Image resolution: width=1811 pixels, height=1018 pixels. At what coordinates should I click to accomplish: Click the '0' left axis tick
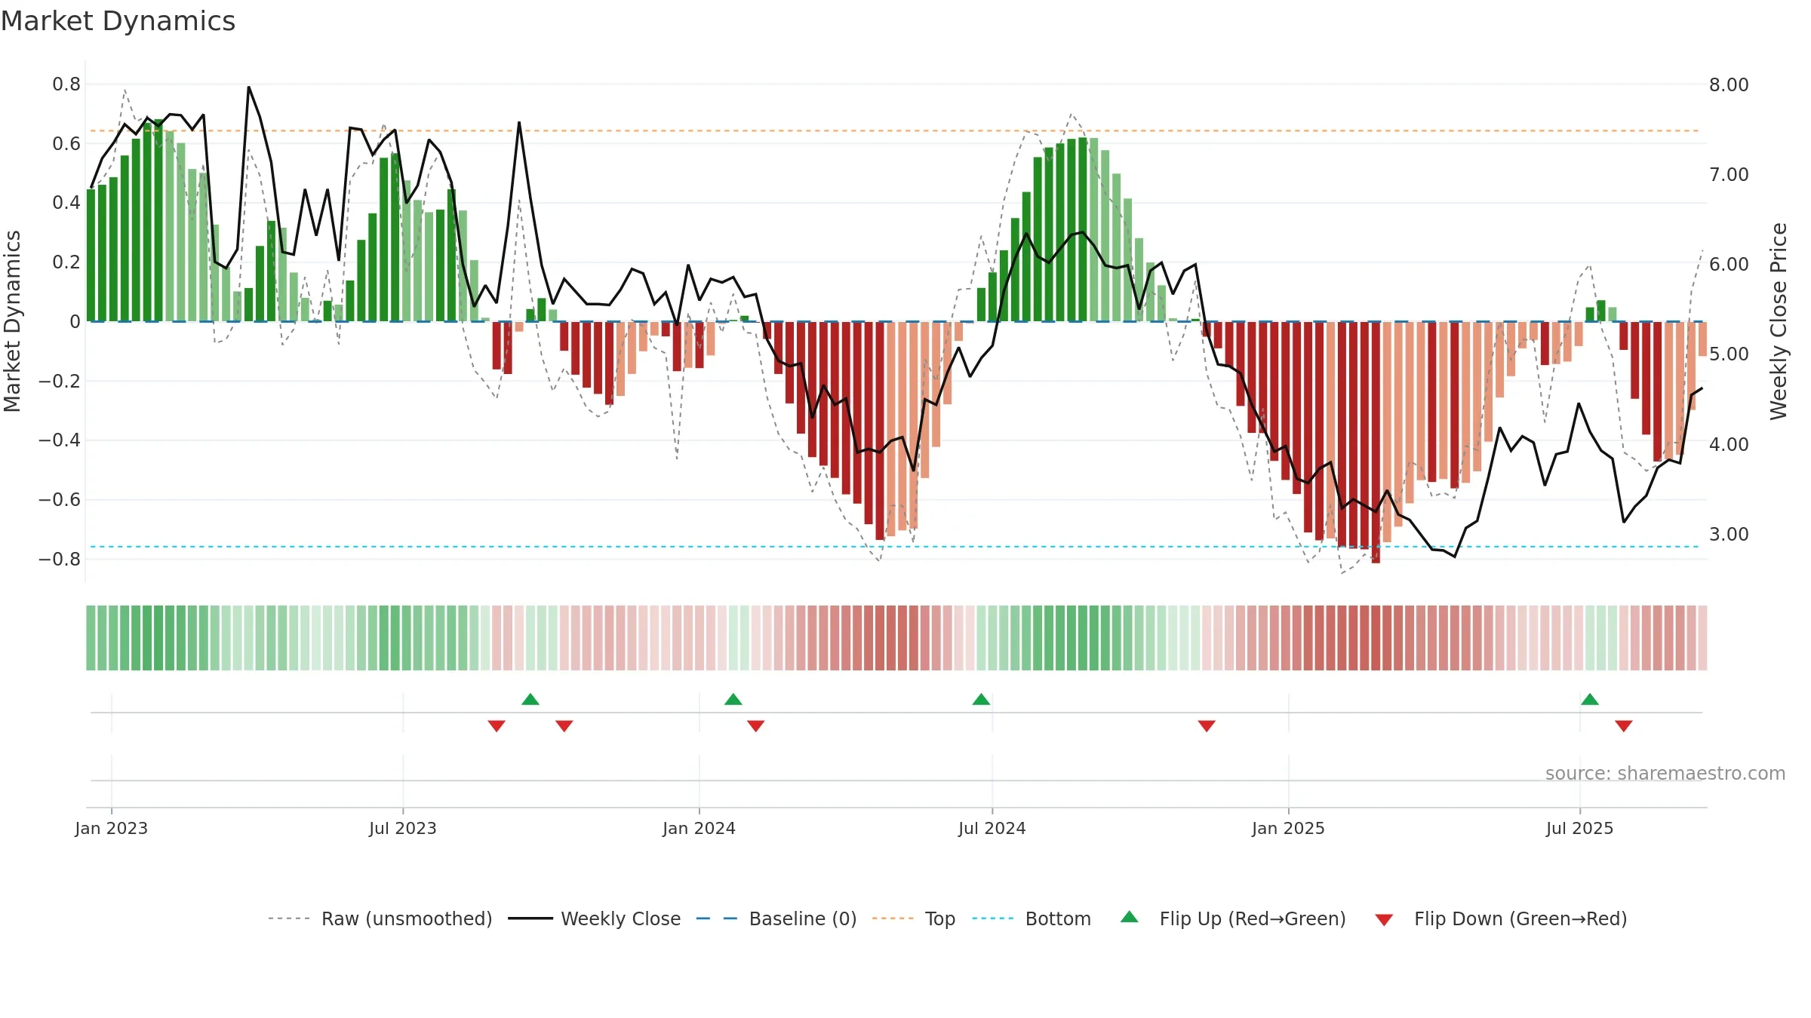point(75,322)
